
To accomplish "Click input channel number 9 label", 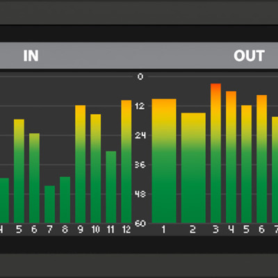I will coord(80,229).
